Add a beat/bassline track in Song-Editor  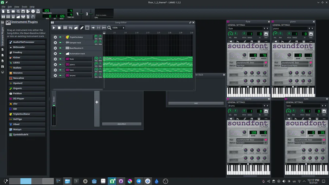65,28
